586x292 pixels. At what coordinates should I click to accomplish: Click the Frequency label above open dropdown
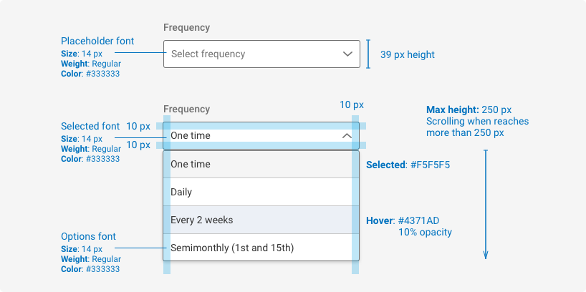(186, 109)
